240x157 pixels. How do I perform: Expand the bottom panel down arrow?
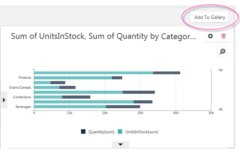(121, 145)
